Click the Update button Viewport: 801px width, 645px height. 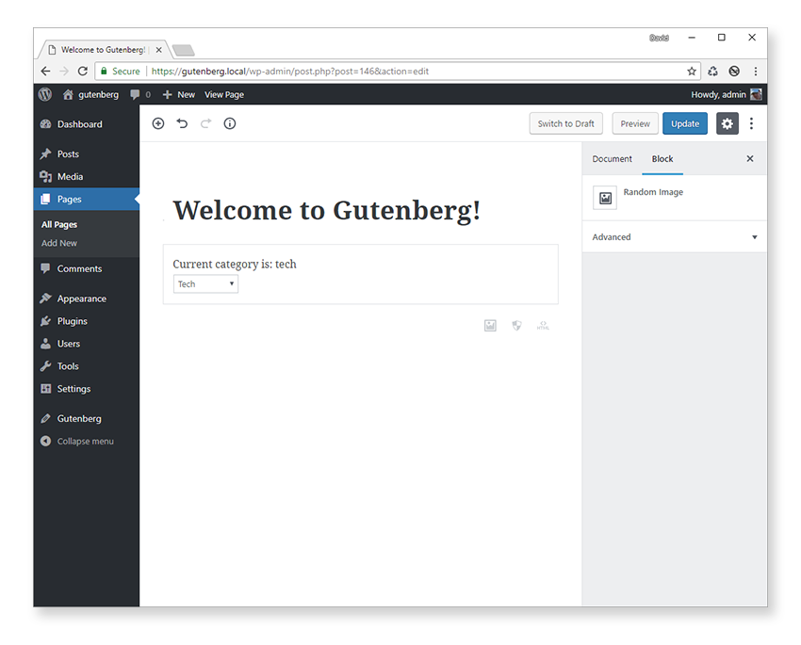[684, 123]
